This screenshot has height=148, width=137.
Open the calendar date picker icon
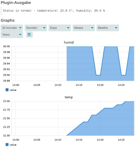coord(29,35)
